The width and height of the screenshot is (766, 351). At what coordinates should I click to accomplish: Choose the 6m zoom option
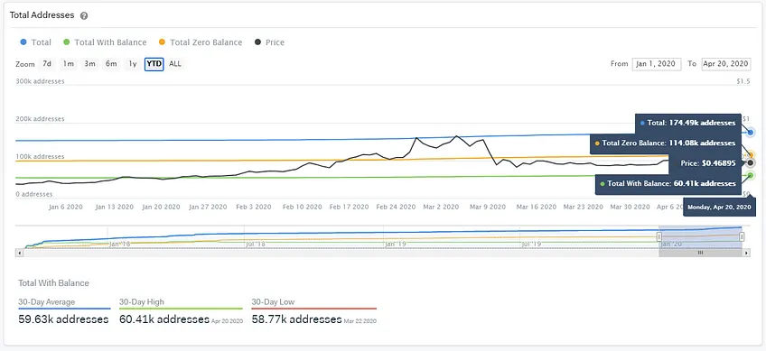[x=111, y=64]
